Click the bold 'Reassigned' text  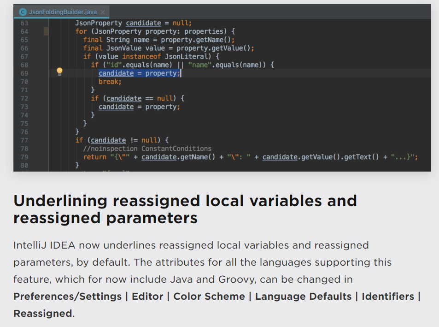[x=43, y=314]
